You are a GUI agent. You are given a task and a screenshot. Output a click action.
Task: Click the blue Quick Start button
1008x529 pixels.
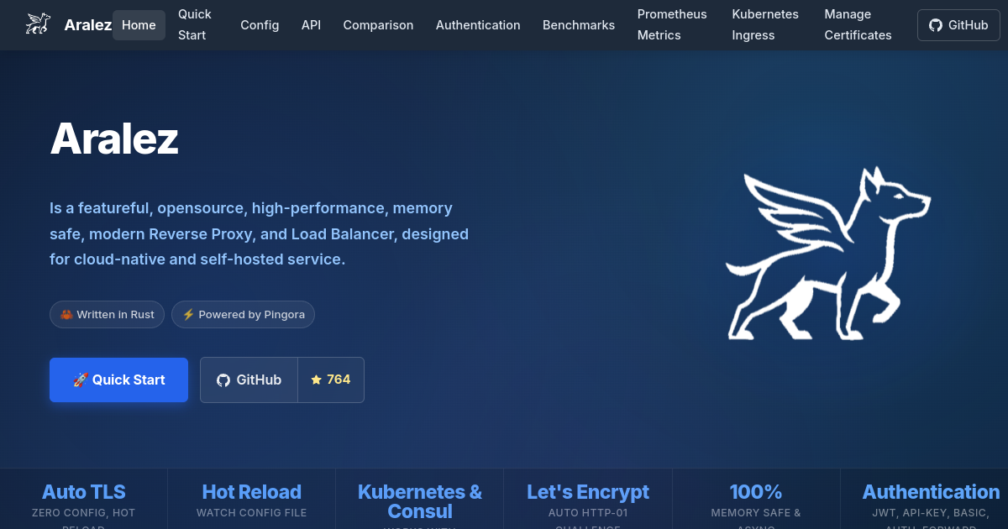[x=118, y=380]
